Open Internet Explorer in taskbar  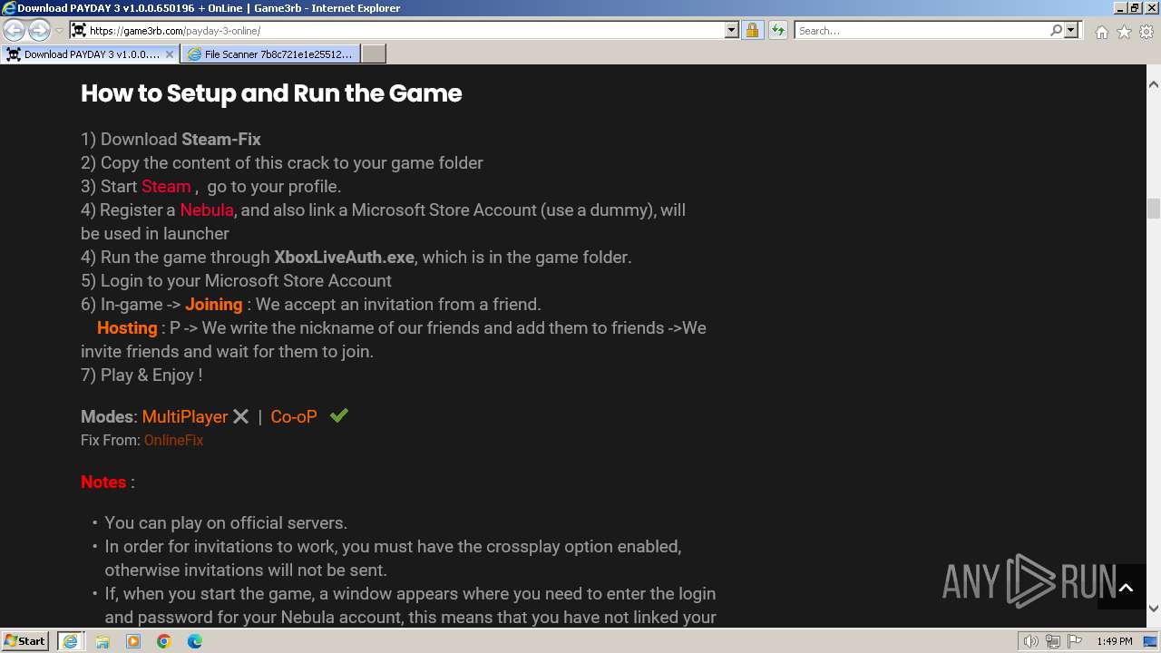pos(70,641)
